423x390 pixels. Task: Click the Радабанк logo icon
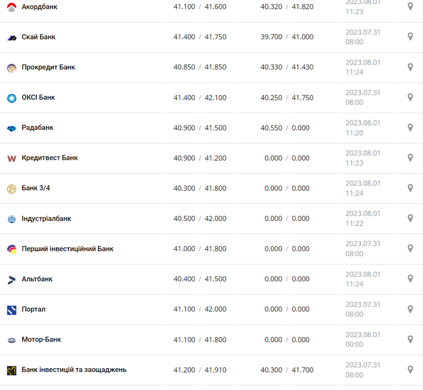pos(12,128)
